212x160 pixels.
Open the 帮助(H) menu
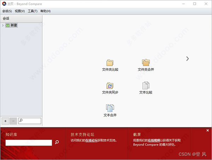point(46,11)
